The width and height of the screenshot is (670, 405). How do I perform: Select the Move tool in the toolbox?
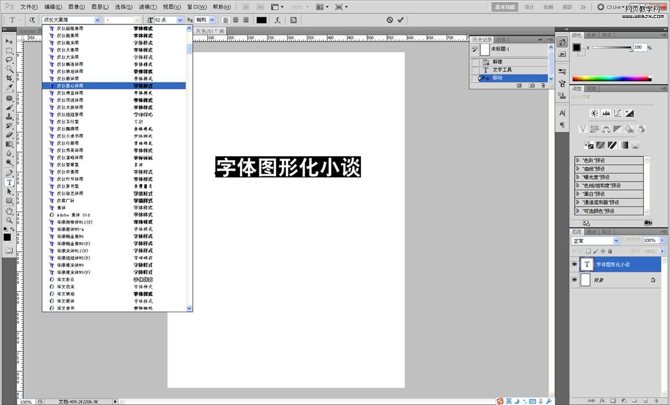[x=9, y=42]
